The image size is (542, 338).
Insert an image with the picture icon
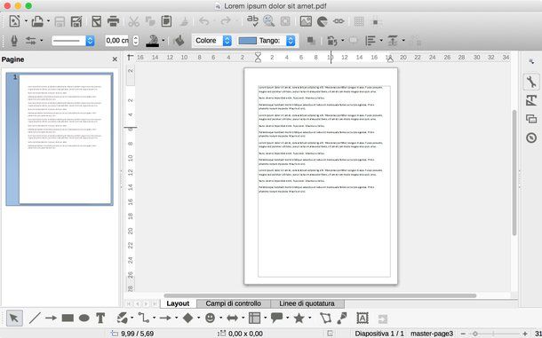pos(306,21)
